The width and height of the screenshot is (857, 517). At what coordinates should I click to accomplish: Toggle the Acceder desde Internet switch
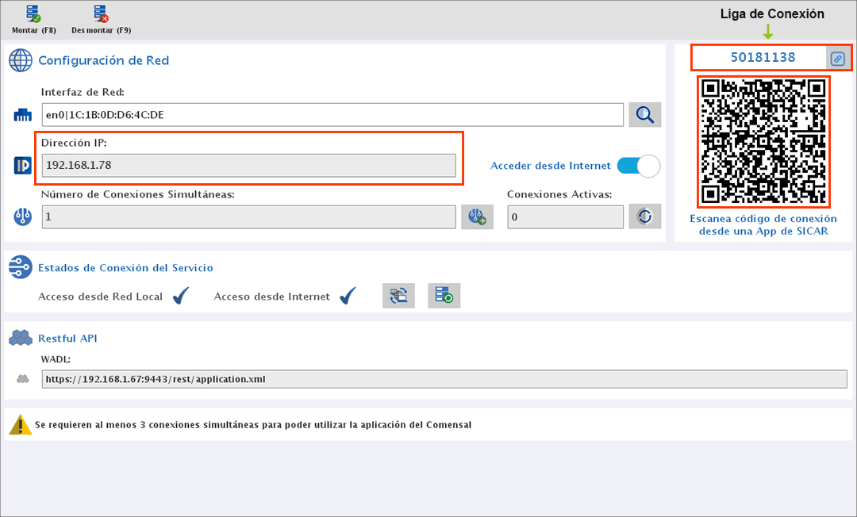coord(638,166)
